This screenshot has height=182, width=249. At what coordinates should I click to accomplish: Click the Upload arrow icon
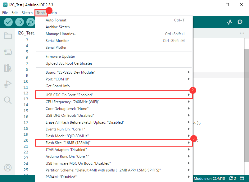coord(20,22)
